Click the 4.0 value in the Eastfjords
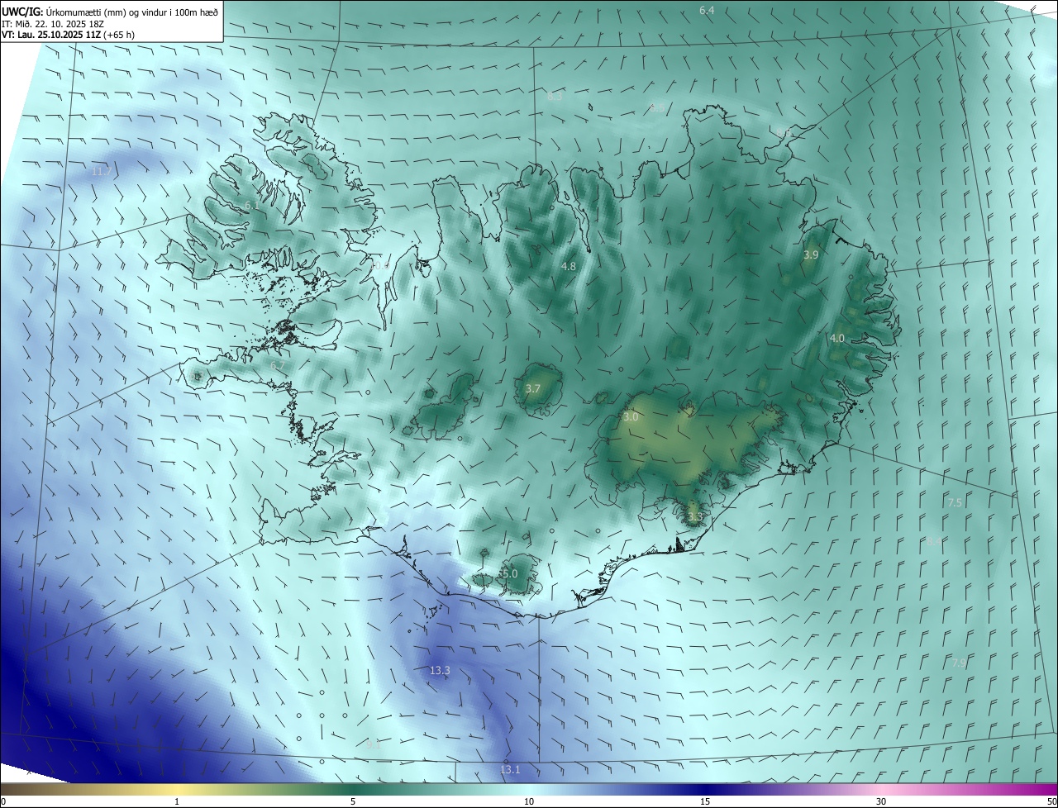 [837, 338]
